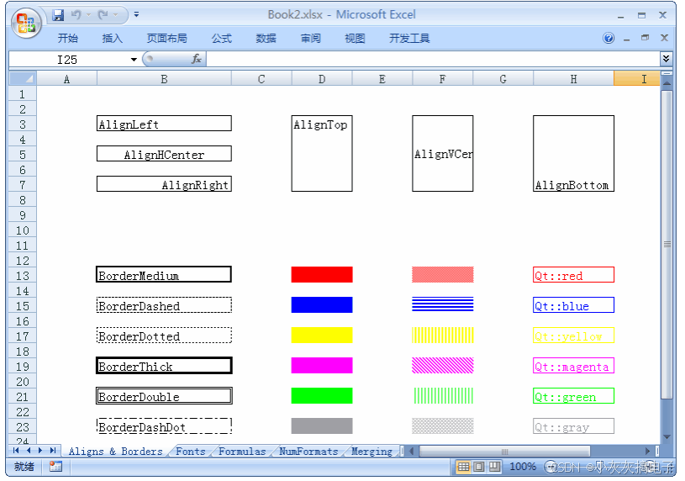Expand the Name Box dropdown arrow
The image size is (685, 481).
[134, 60]
